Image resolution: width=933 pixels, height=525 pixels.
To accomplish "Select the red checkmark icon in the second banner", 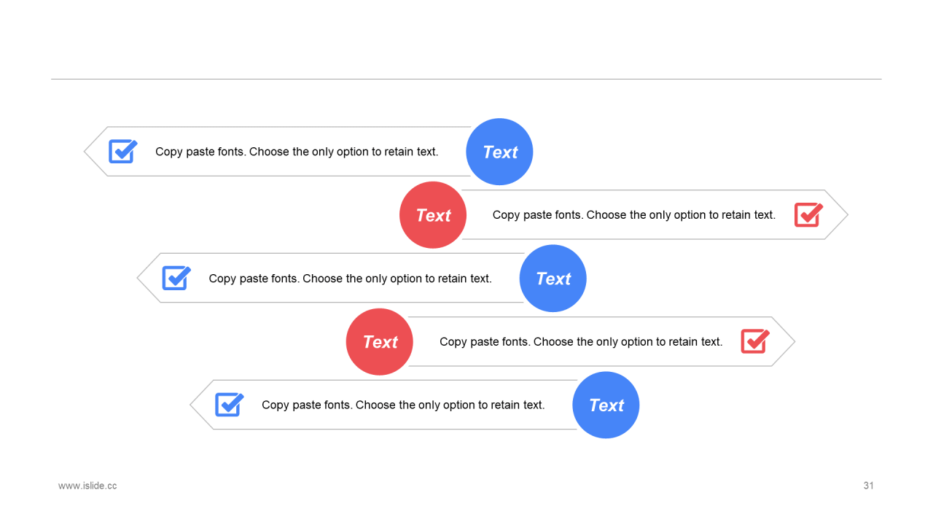I will [809, 214].
